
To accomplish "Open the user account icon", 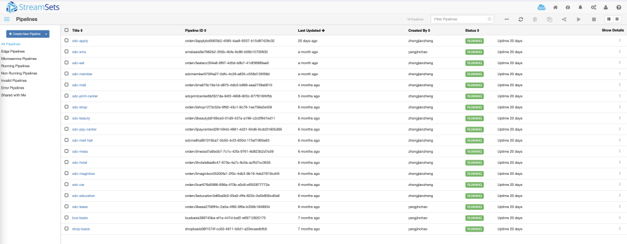I will coord(606,7).
